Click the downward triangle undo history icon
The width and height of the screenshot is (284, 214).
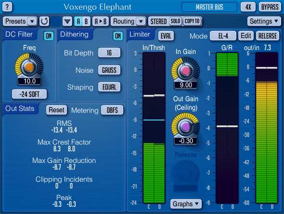(x=67, y=21)
